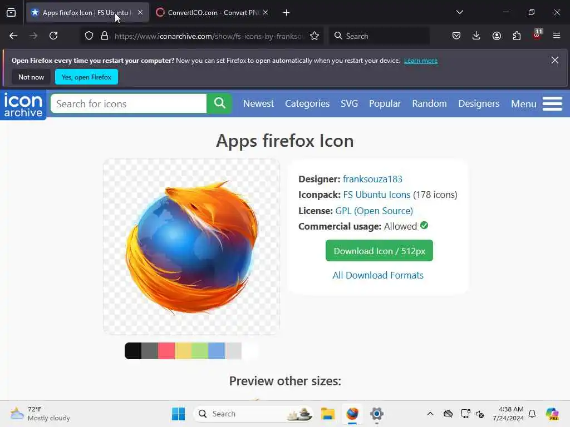Reload the current page
This screenshot has width=570, height=427.
(x=53, y=36)
